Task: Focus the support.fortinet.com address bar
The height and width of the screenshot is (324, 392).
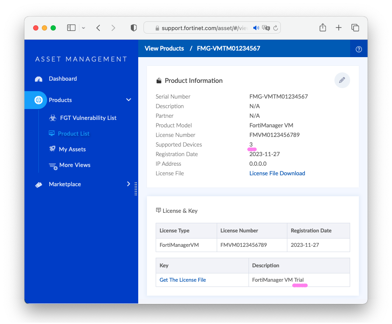Action: [x=212, y=28]
